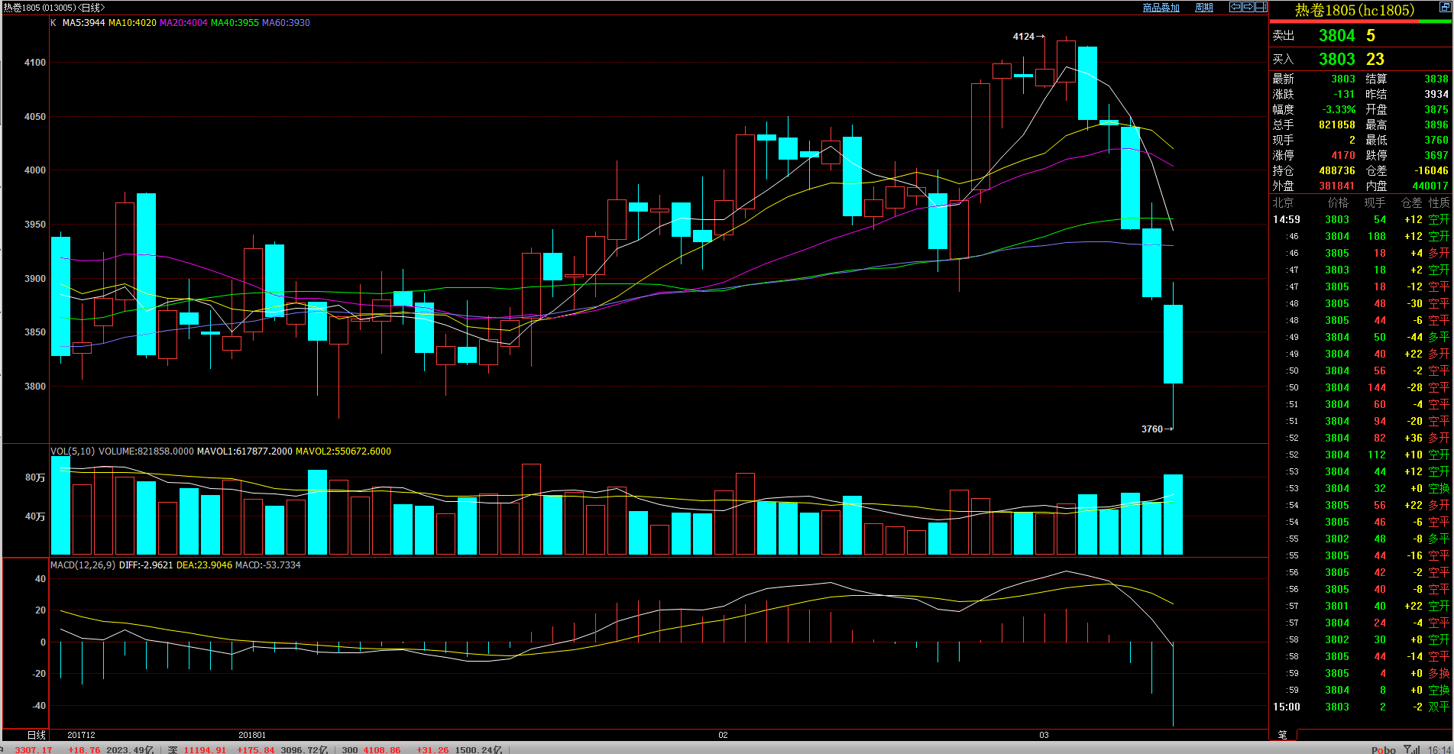Click the MA60:3930 indicator label

point(286,23)
